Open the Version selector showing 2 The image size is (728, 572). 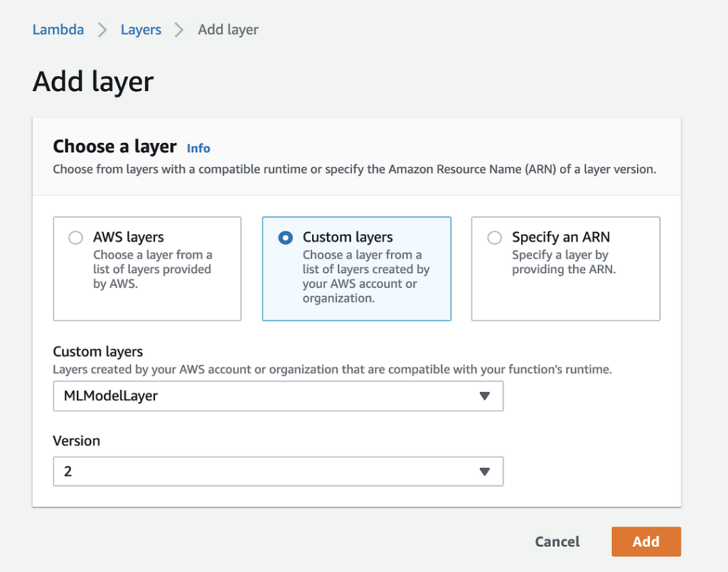[x=277, y=471]
